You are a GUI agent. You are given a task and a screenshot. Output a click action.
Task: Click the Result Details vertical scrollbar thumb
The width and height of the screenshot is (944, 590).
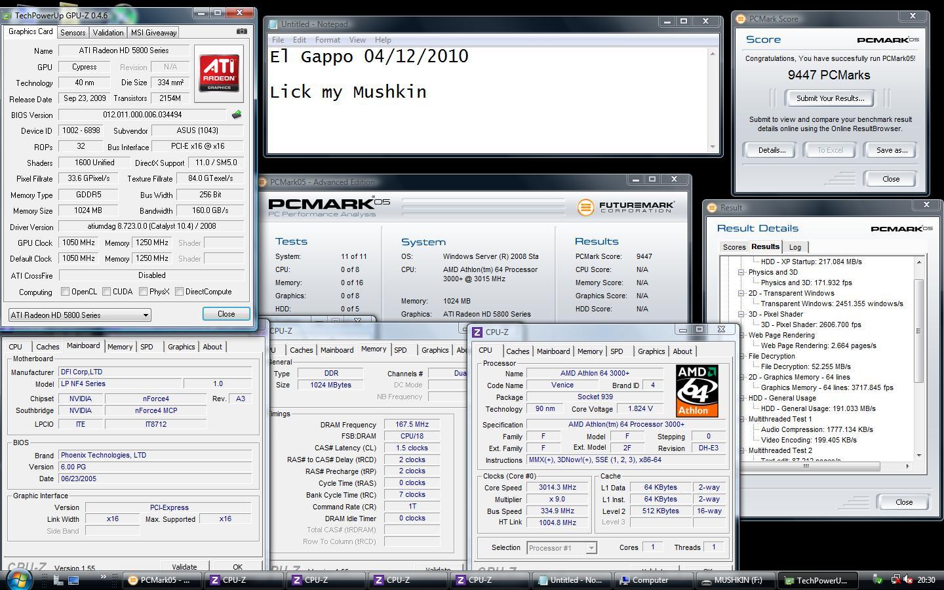point(918,331)
